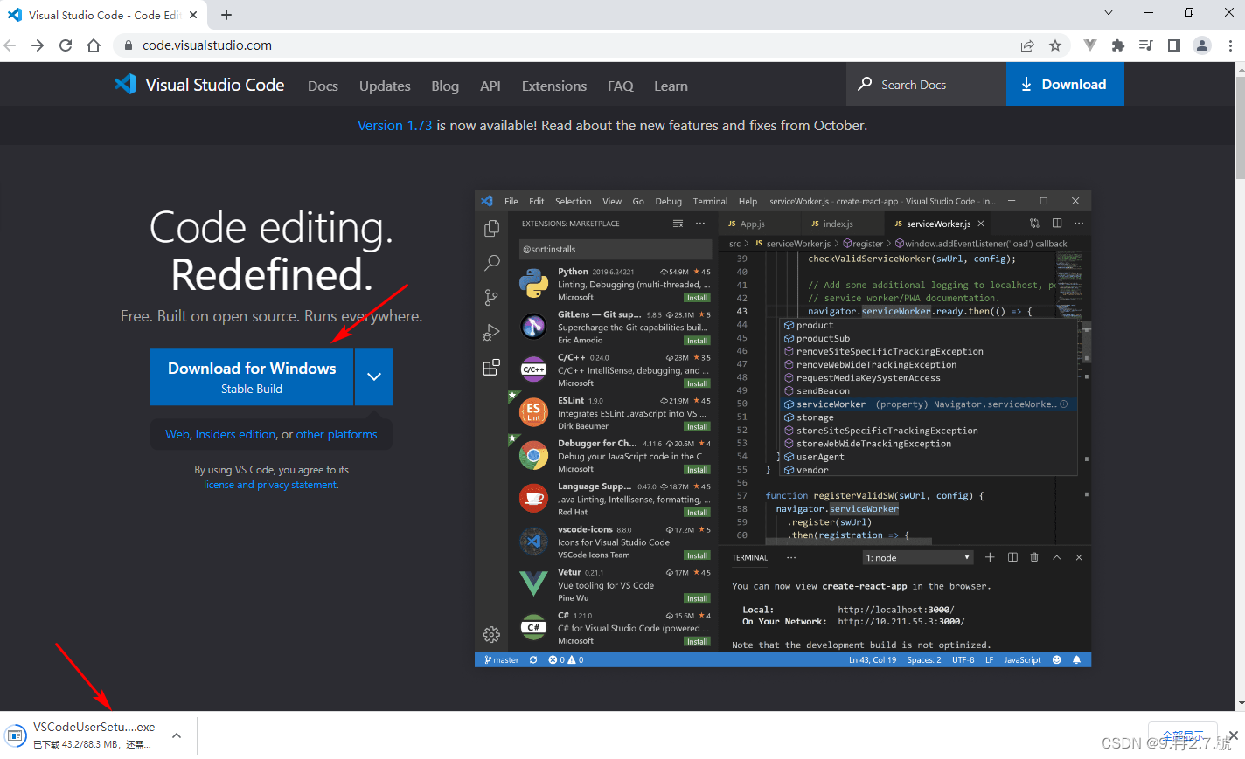Open the browser home page icon

click(94, 45)
